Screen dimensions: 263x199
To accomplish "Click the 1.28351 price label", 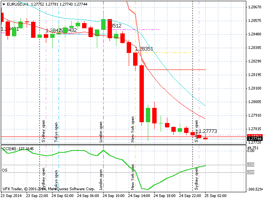I will [144, 49].
